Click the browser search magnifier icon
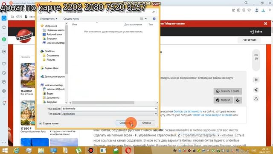Viewport: 273px width, 154px height. pyautogui.click(x=246, y=3)
